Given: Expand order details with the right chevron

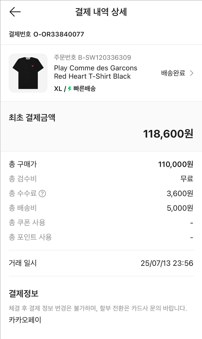Looking at the screenshot, I should point(192,73).
